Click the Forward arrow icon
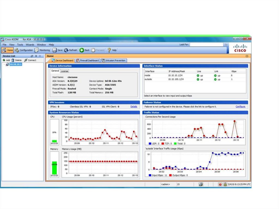279x209 pixels. pos(93,50)
